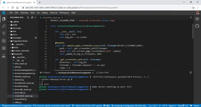Screen dimensions: 201x107
Task: Open the Extensions view in activity bar
Action: click(x=4, y=48)
